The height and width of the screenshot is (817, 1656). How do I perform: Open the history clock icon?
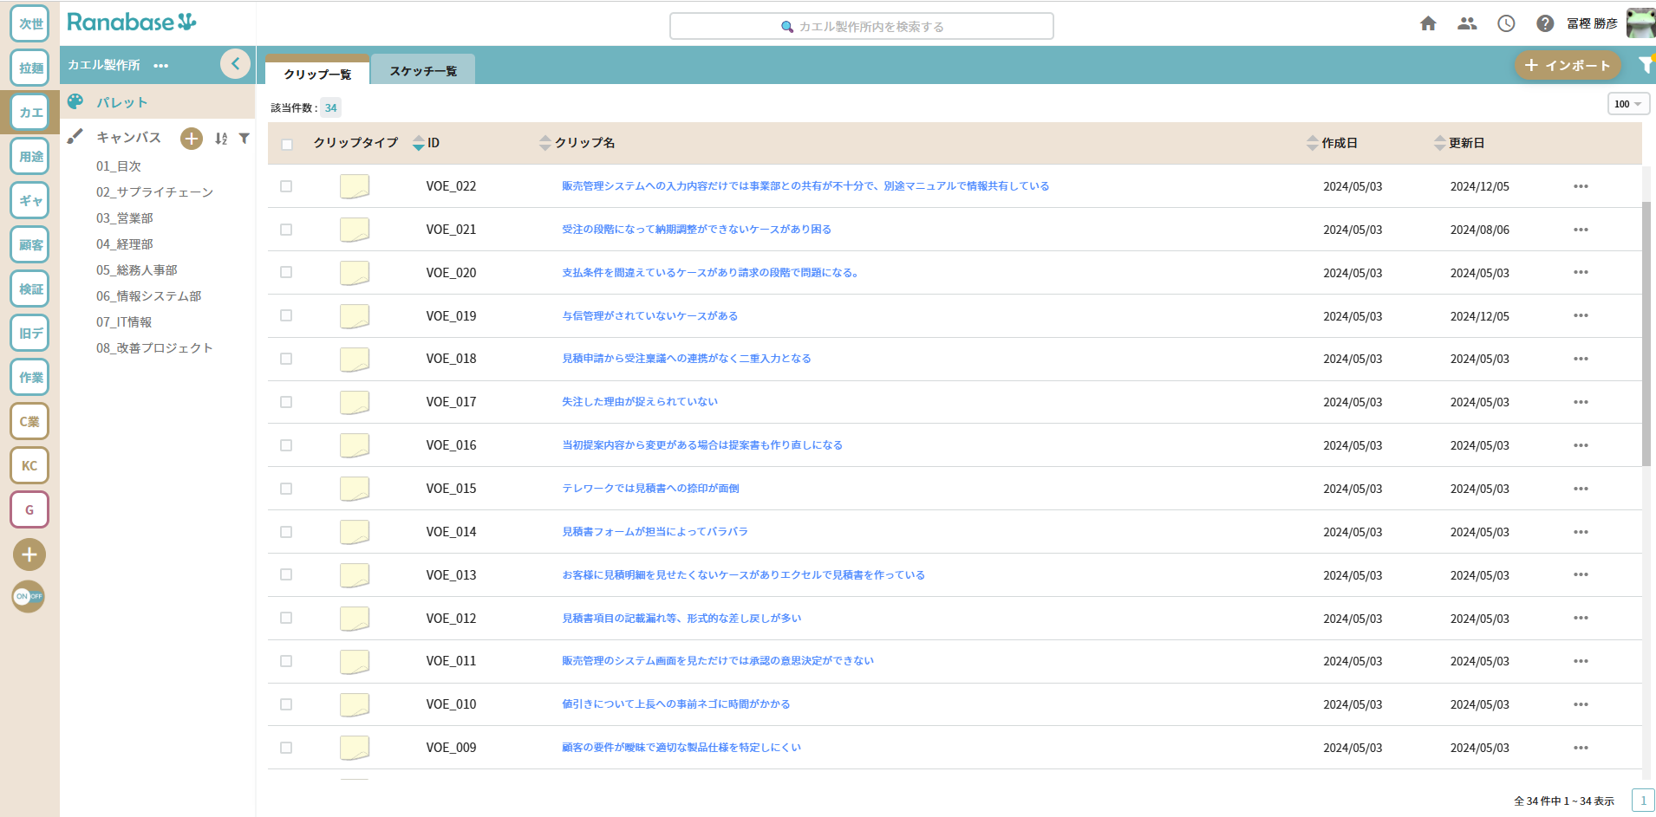[1506, 24]
